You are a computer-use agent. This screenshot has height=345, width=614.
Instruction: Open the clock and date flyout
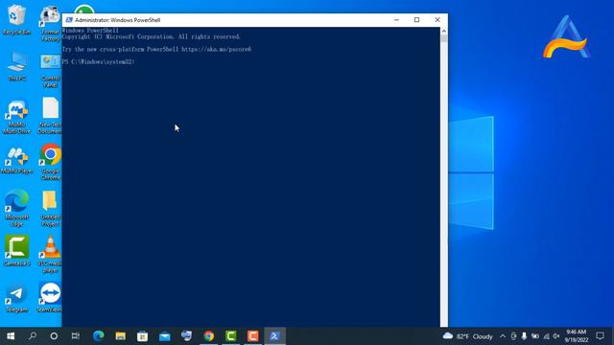(x=577, y=336)
